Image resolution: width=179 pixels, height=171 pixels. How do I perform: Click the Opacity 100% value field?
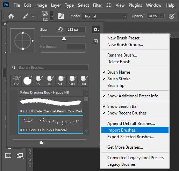coord(153,16)
